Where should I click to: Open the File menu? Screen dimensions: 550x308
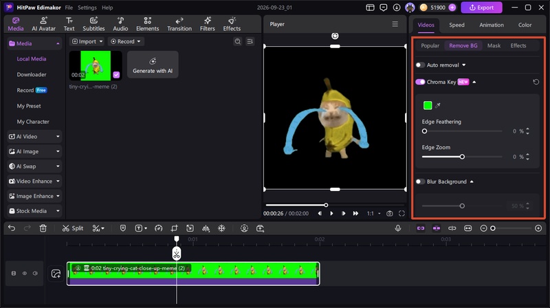click(x=69, y=8)
